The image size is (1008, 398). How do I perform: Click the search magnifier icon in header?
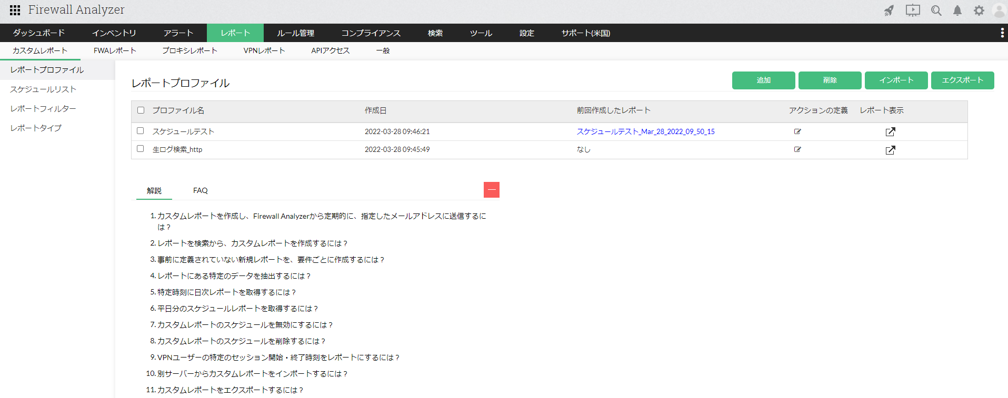936,11
